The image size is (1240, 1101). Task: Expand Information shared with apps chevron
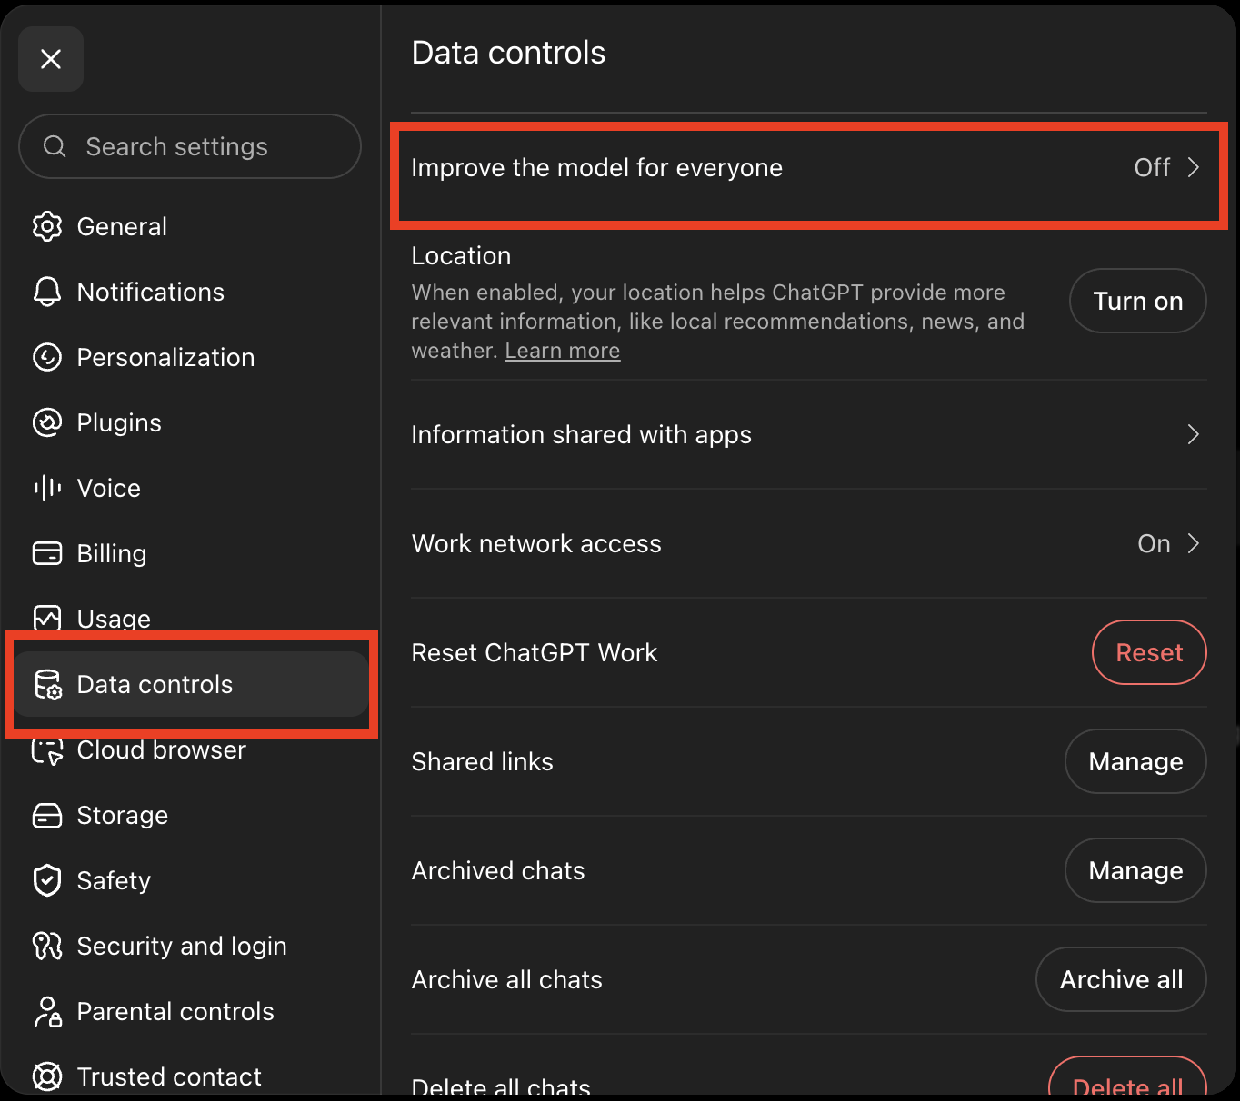(1194, 434)
